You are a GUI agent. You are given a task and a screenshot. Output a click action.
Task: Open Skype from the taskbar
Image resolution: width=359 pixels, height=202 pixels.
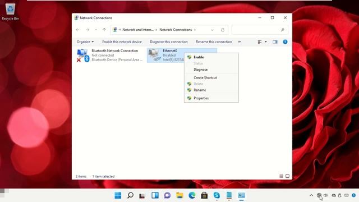coord(217,195)
